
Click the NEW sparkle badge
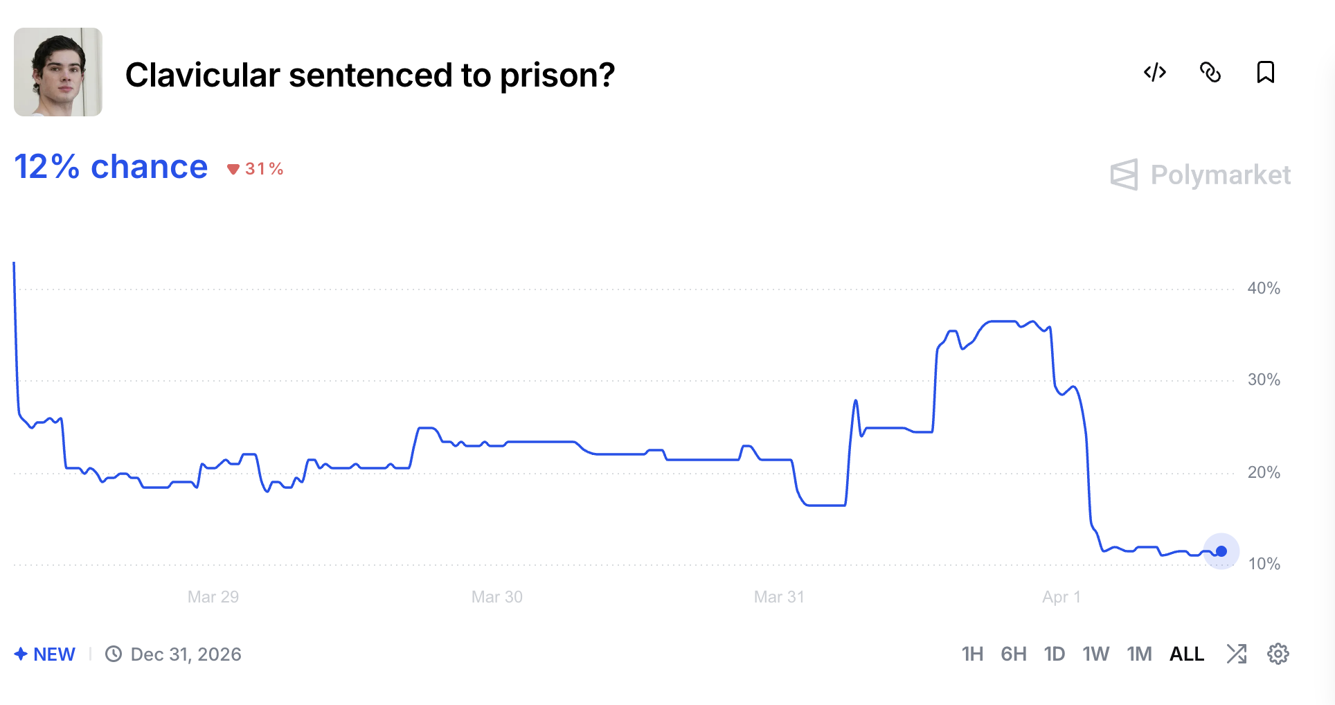pos(45,654)
